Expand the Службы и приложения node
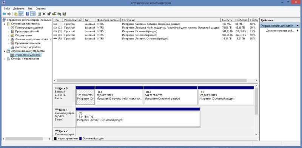Image resolution: width=302 pixels, height=148 pixels. (x=5, y=59)
